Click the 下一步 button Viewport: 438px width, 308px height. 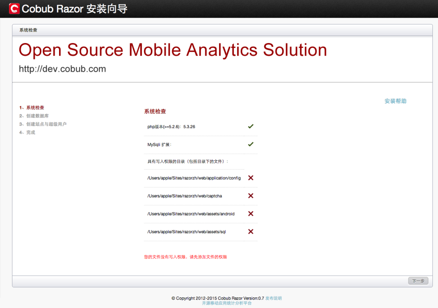click(x=418, y=281)
